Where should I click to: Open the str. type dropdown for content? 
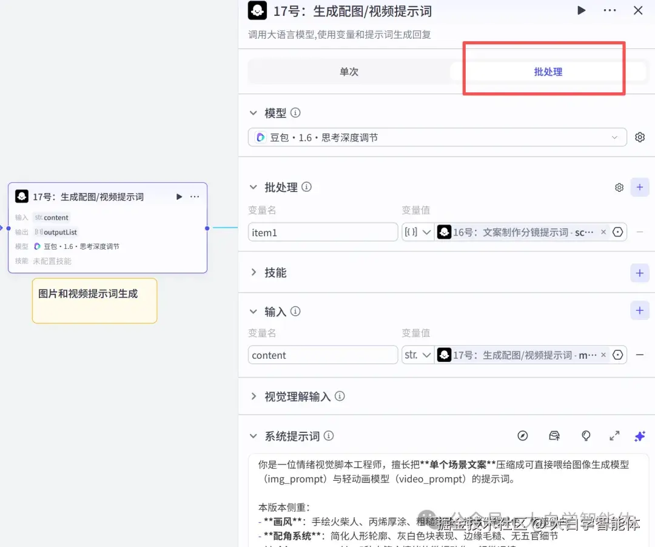pos(417,355)
